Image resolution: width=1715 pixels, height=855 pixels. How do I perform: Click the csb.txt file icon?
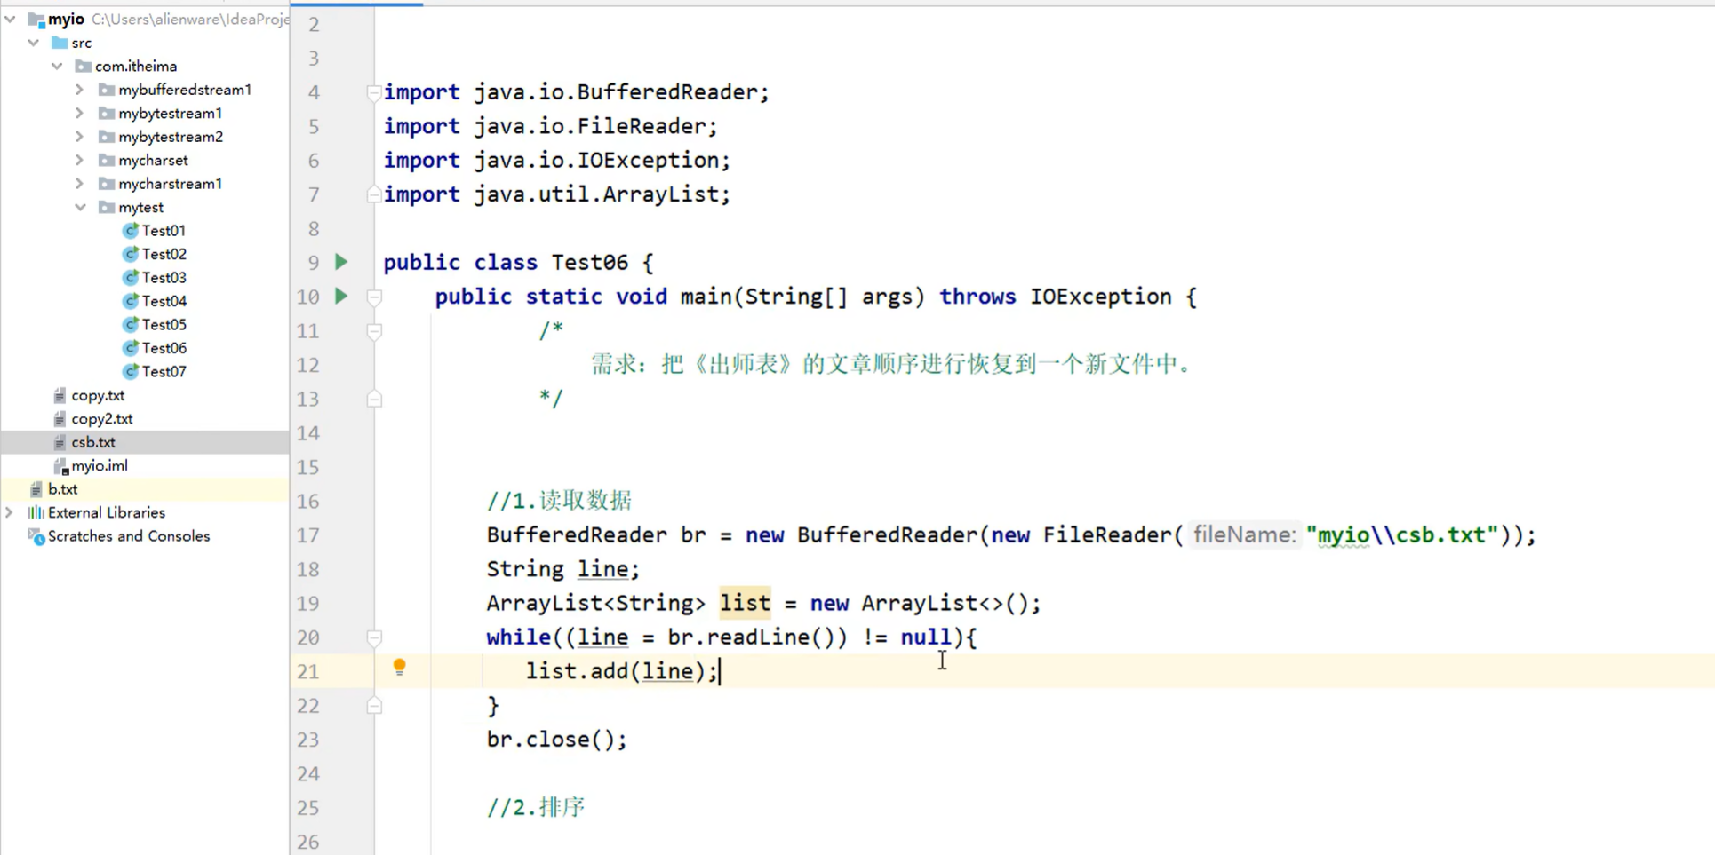click(59, 441)
